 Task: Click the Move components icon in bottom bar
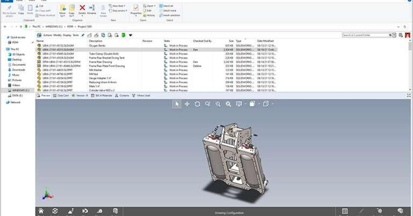tap(85, 211)
